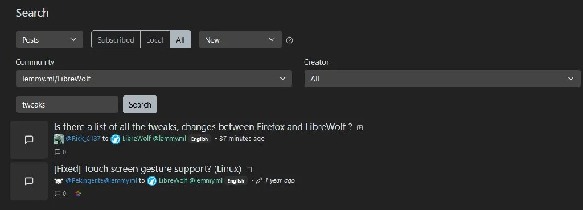
Task: Open the first post's chat bubble thumbnail
Action: [29, 140]
